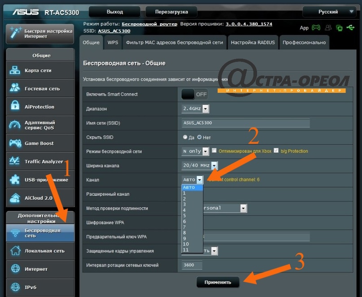Choose channel 10 in list
This screenshot has height=297, width=362.
(192, 244)
